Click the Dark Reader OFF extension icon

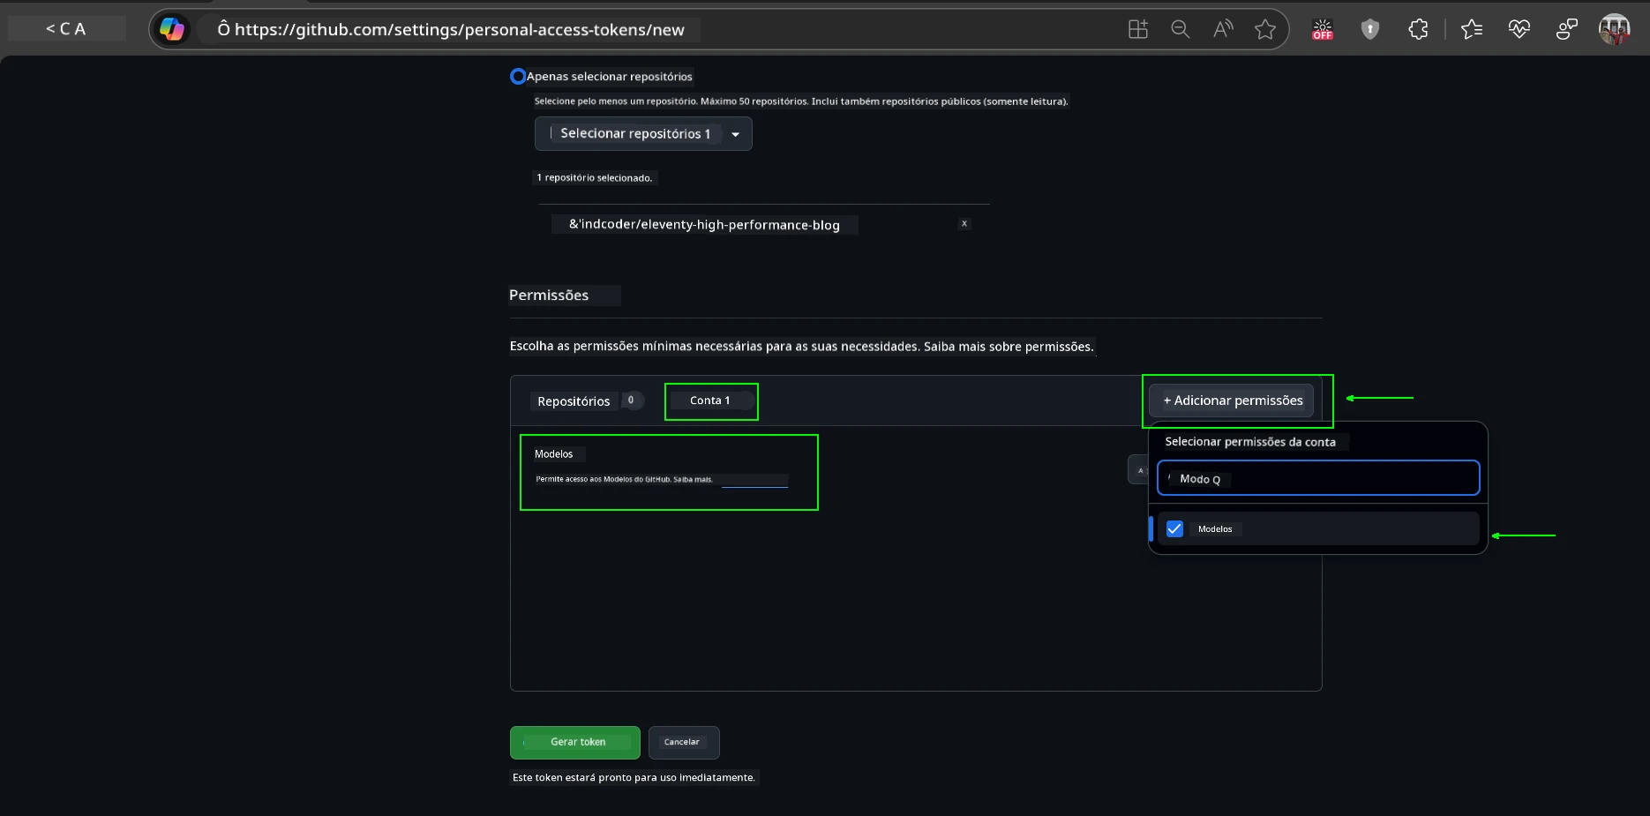pos(1322,29)
